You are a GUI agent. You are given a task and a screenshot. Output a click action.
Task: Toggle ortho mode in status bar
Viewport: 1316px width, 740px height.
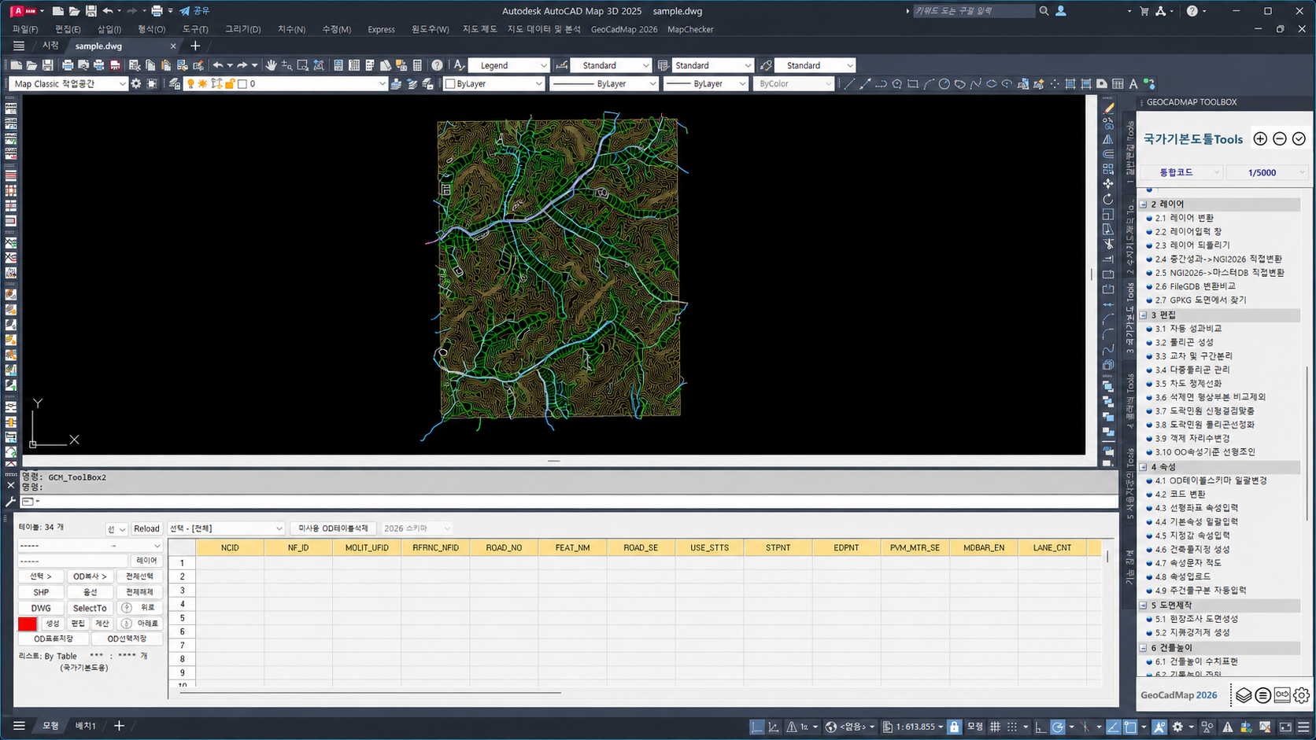coord(1040,727)
